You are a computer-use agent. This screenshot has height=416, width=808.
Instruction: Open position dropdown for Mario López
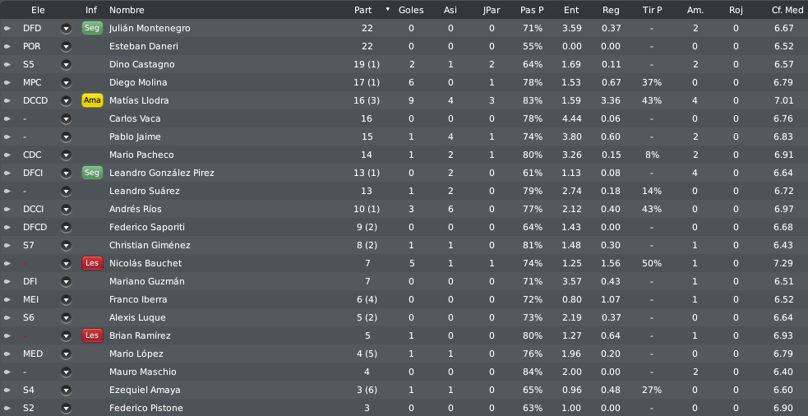point(66,354)
